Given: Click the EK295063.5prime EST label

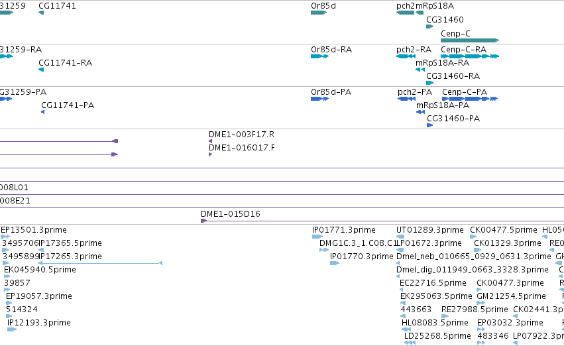Looking at the screenshot, I should 436,296.
